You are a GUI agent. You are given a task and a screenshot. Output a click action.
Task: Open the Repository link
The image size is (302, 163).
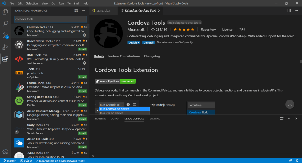[x=208, y=30]
